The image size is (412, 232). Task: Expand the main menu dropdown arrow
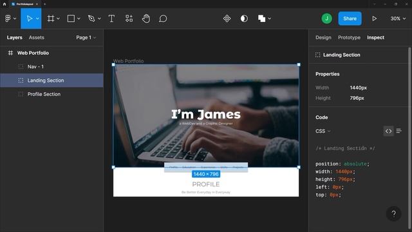[x=15, y=19]
